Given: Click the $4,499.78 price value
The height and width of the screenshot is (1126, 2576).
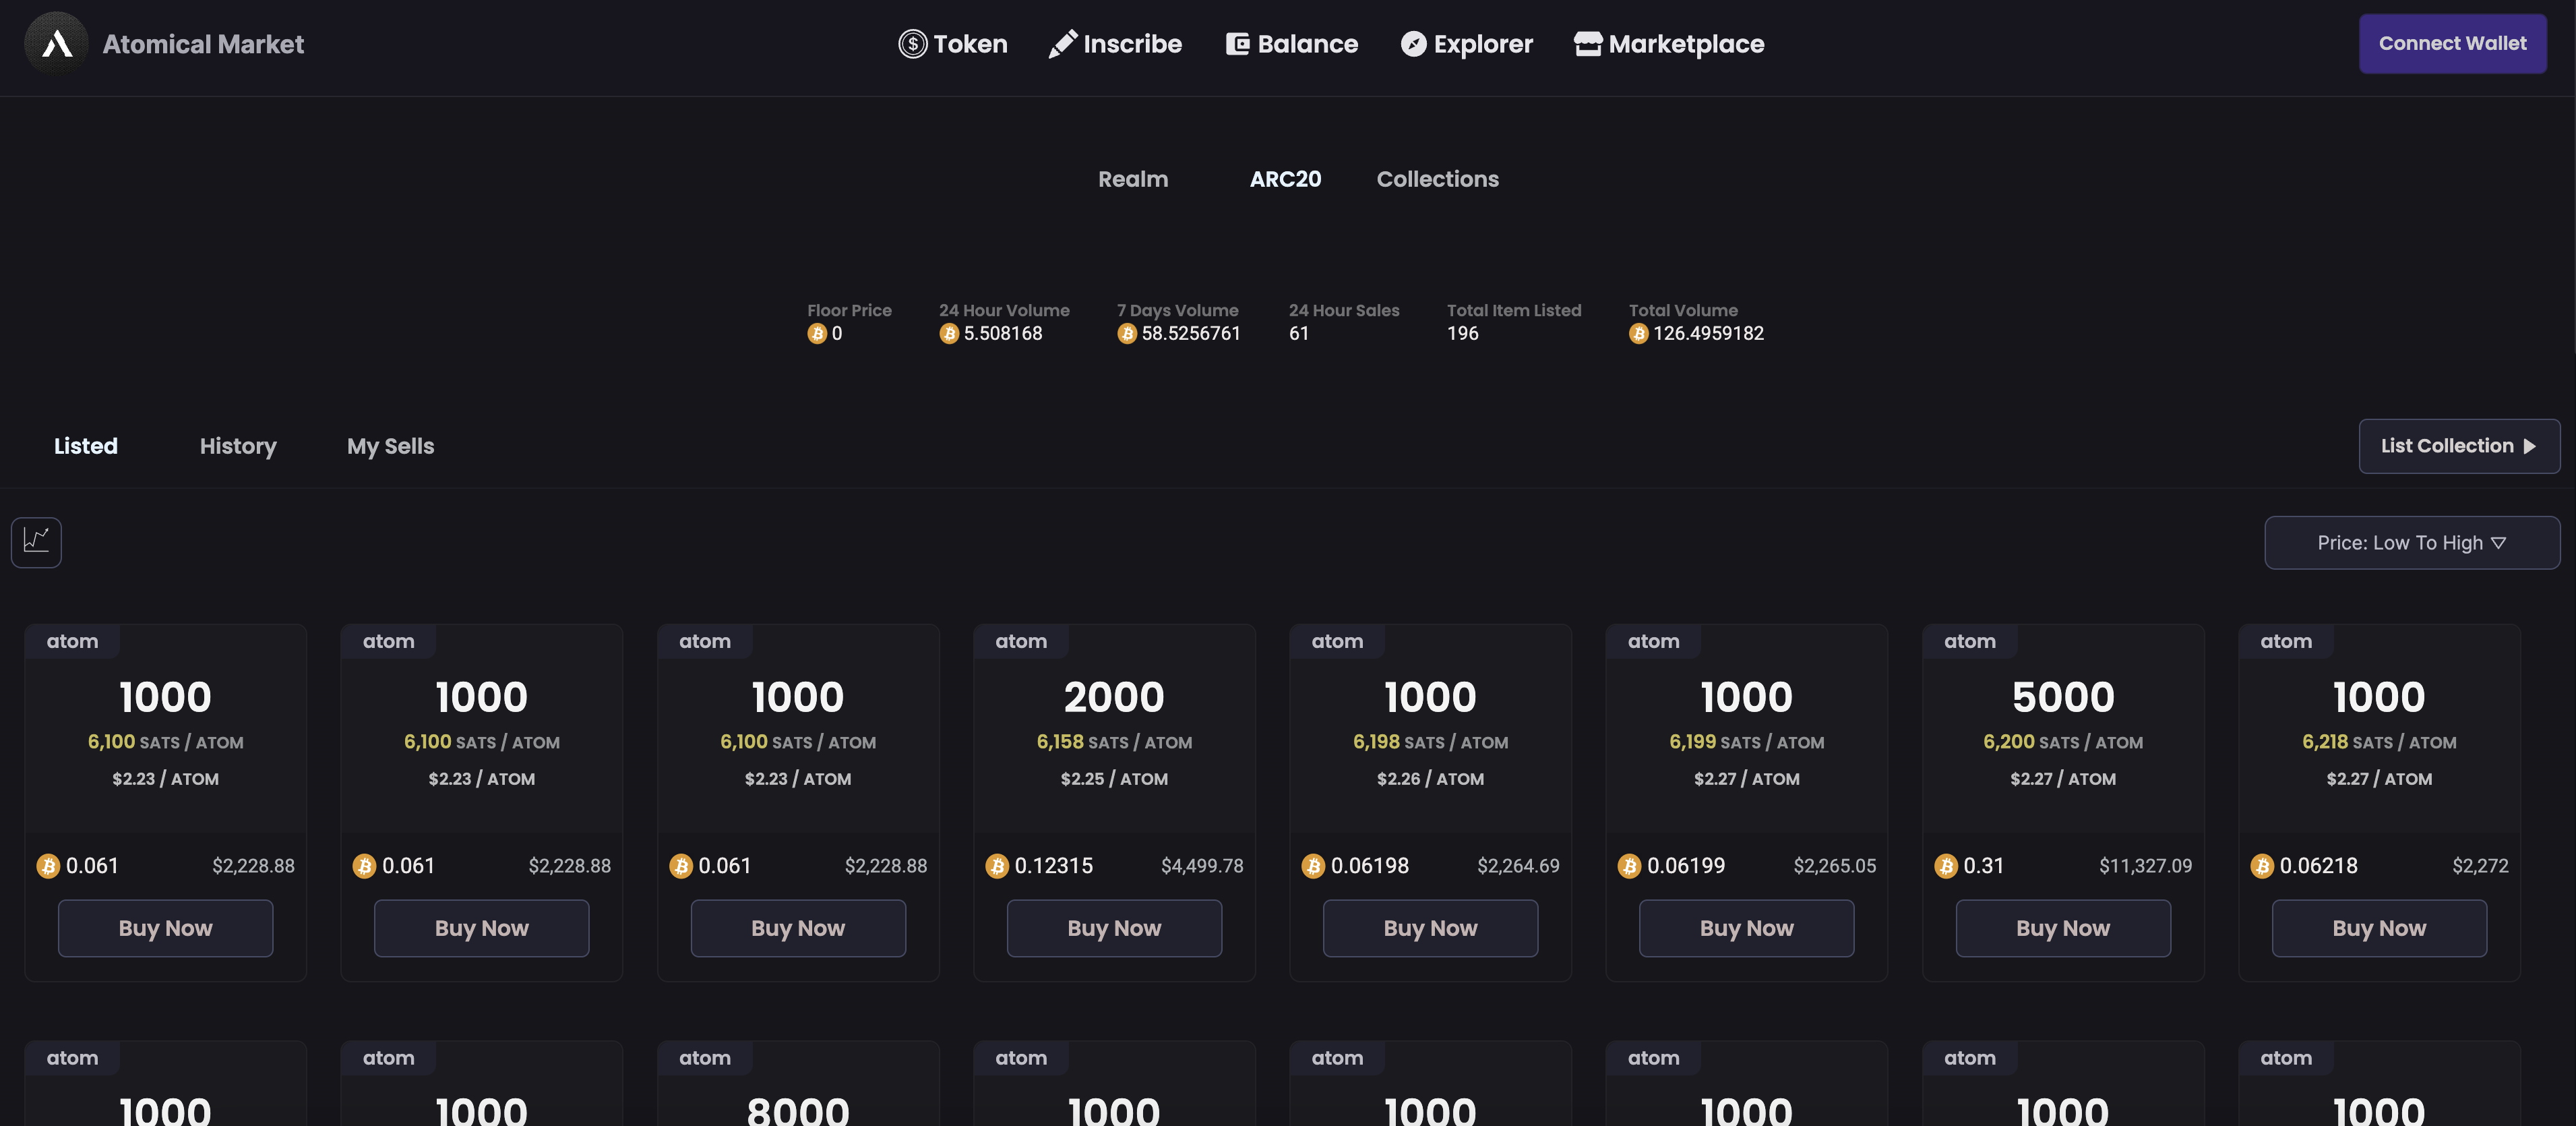Looking at the screenshot, I should 1202,866.
